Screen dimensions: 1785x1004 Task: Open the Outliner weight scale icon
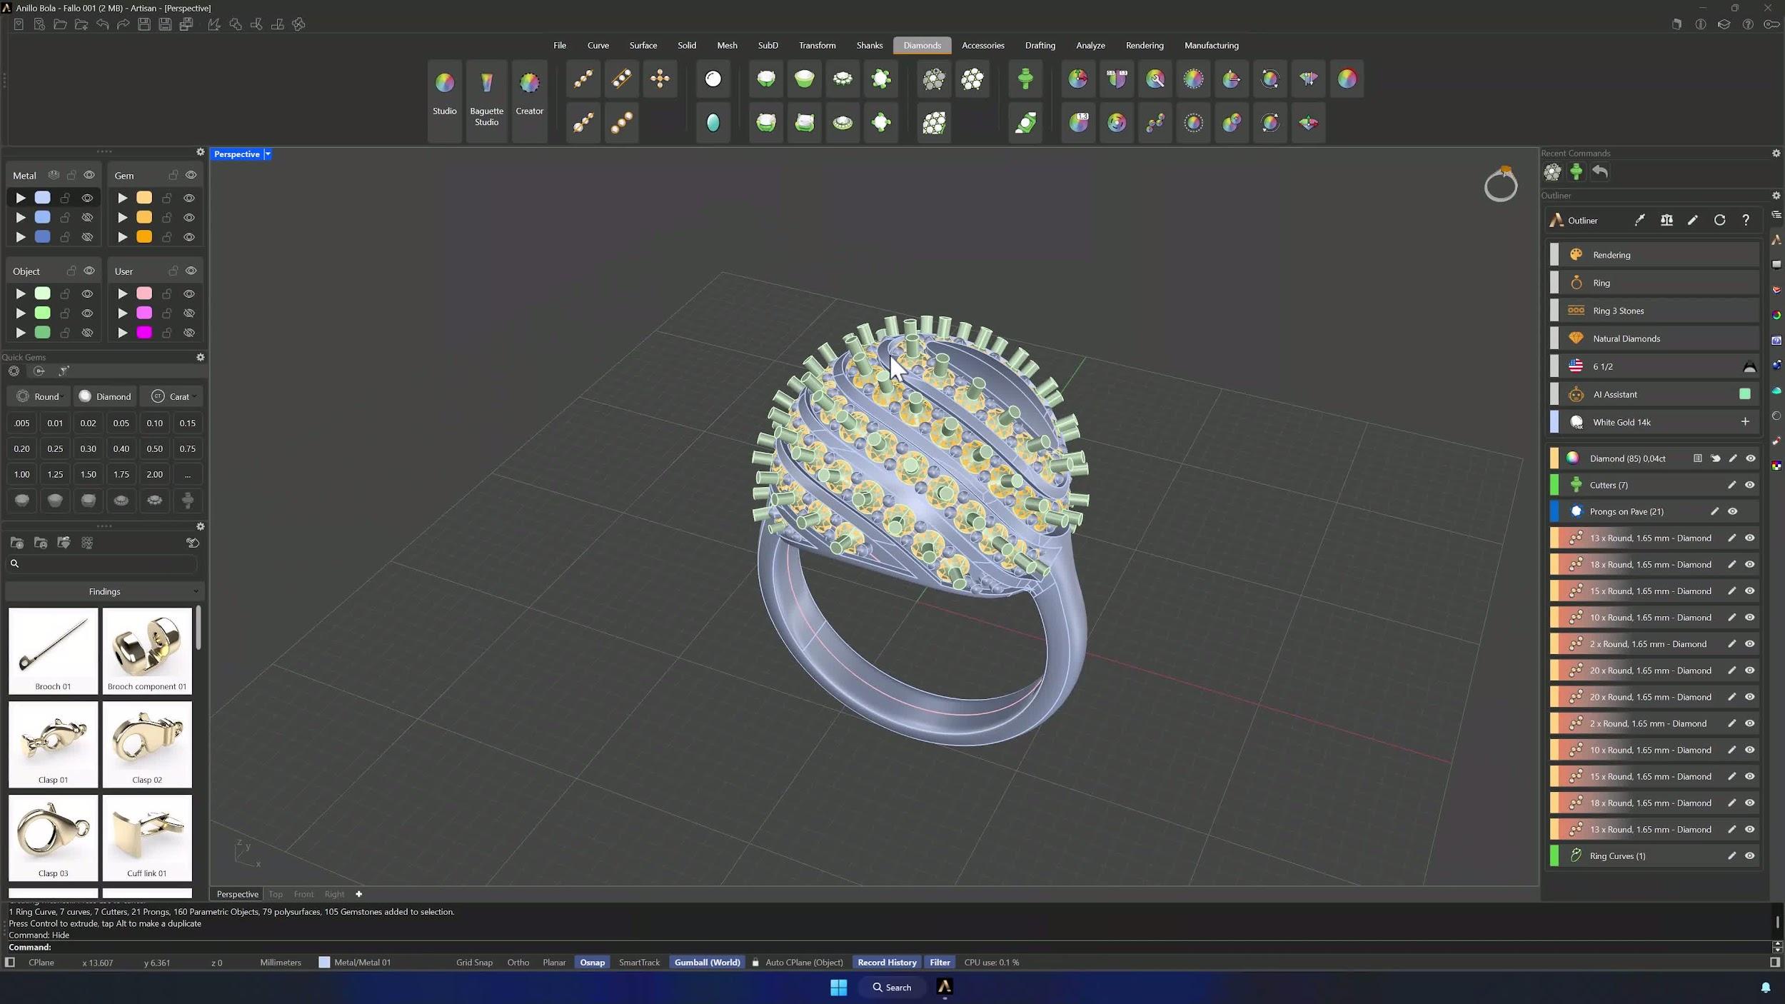[x=1666, y=220]
